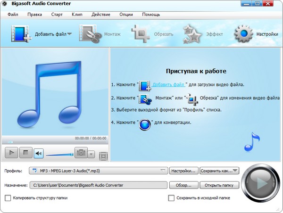283x213 pixels.
Task: Adjust the volume slider in the player
Action: pyautogui.click(x=59, y=154)
